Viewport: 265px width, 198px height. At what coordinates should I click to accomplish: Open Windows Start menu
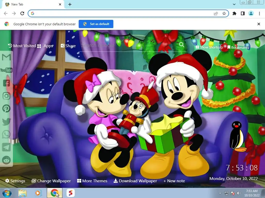coord(7,193)
